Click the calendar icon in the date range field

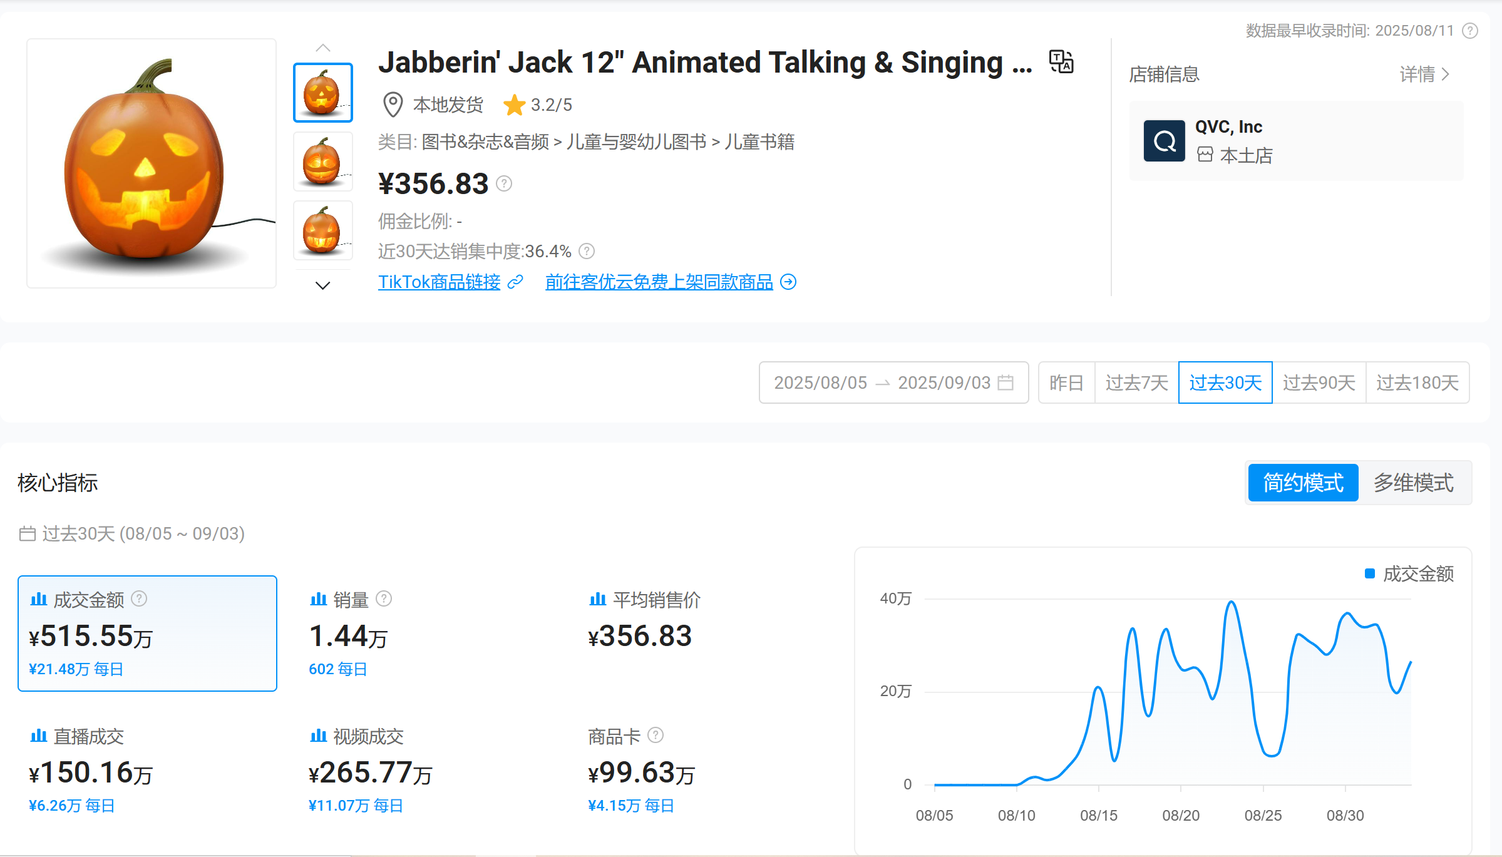click(1007, 382)
